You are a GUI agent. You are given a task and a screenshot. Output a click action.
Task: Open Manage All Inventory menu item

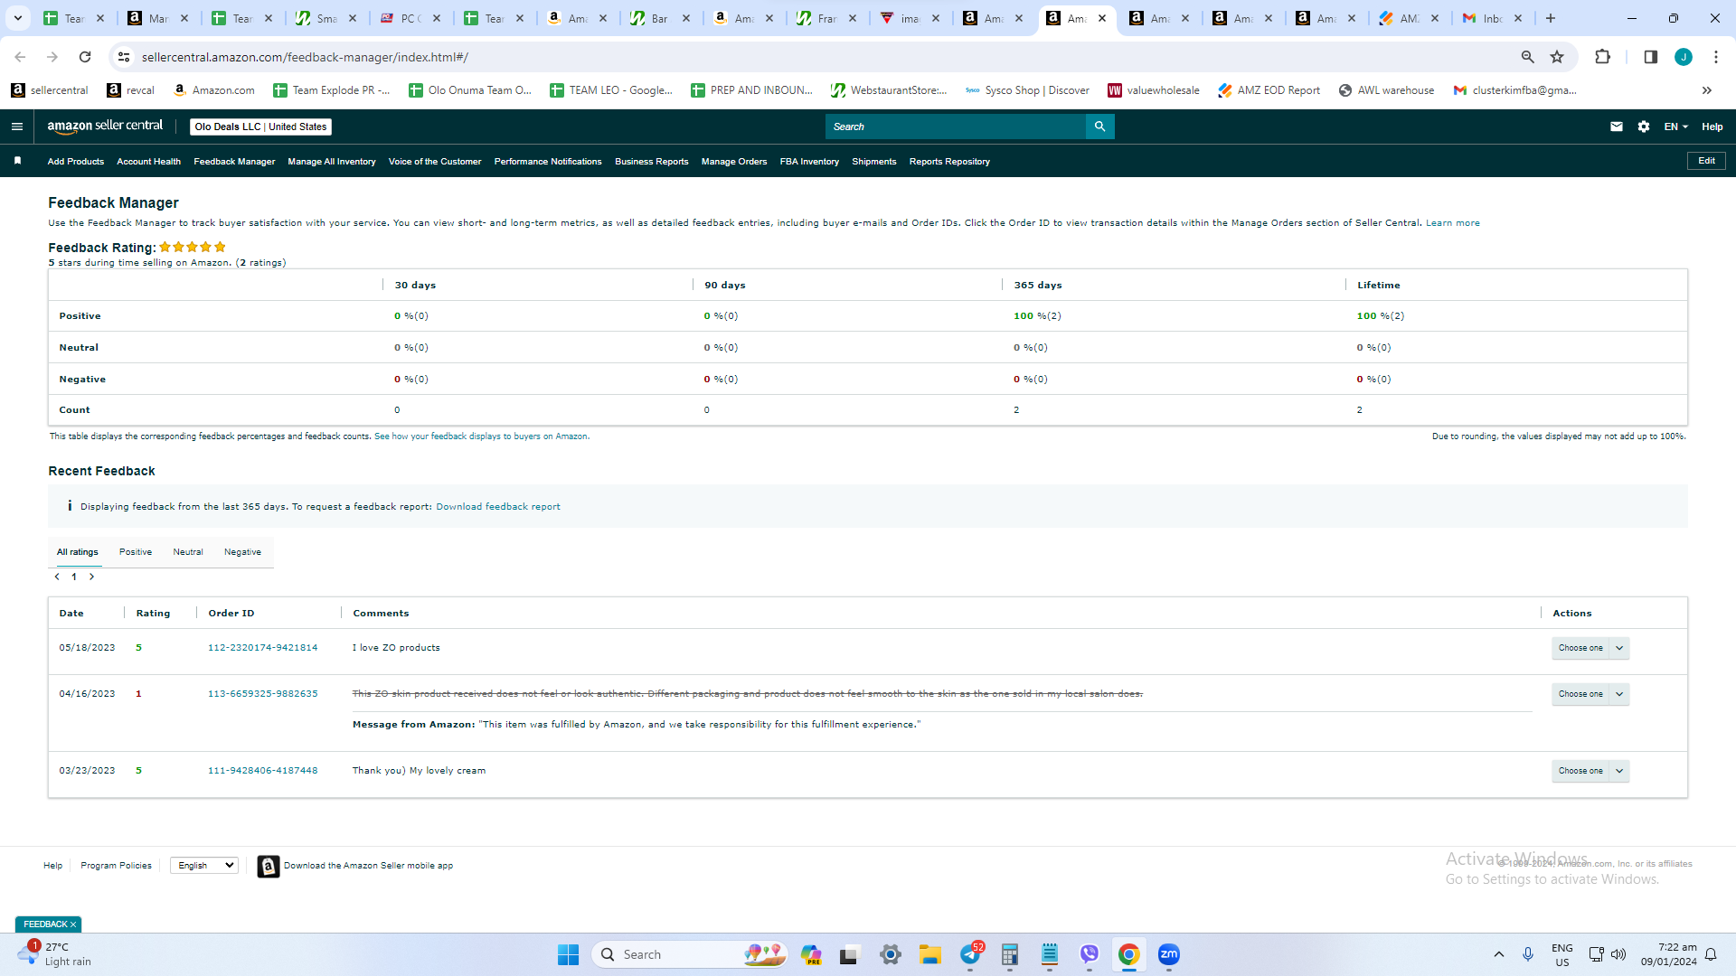[332, 162]
